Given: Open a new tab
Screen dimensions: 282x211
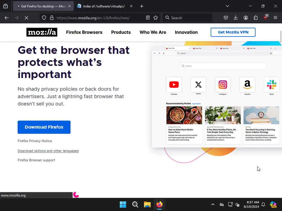Looking at the screenshot, I should [x=142, y=6].
